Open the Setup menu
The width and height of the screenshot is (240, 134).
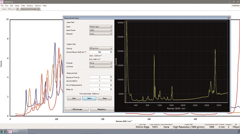[x=17, y=6]
